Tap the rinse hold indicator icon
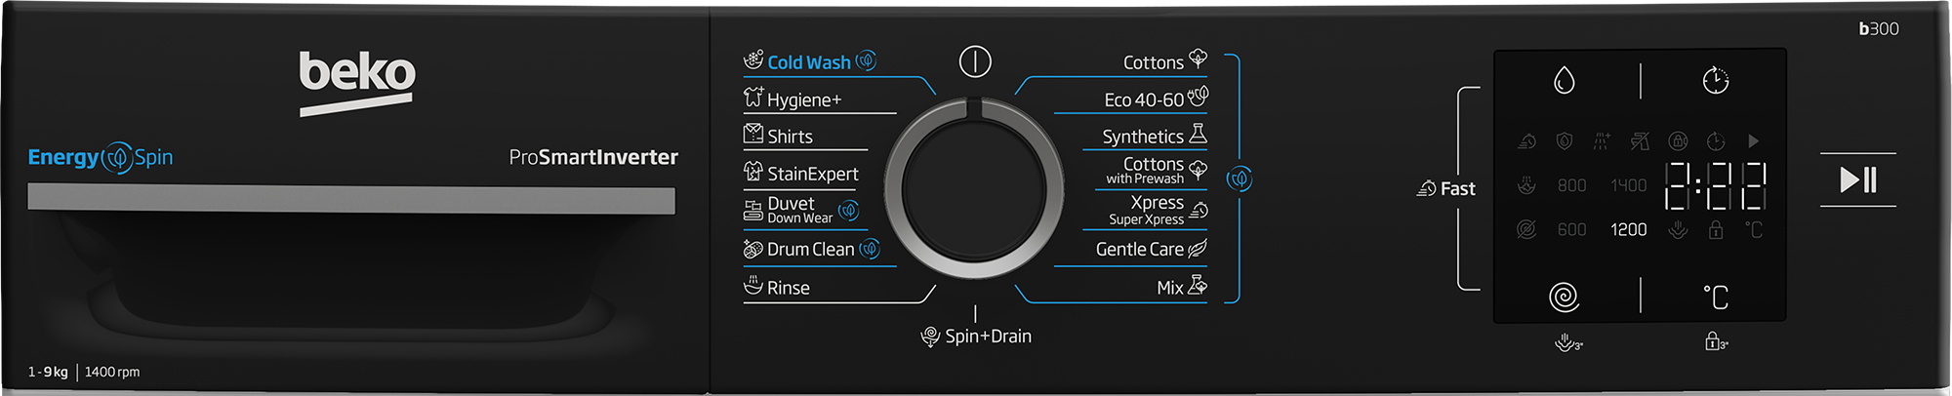The image size is (1952, 396). pyautogui.click(x=1526, y=185)
